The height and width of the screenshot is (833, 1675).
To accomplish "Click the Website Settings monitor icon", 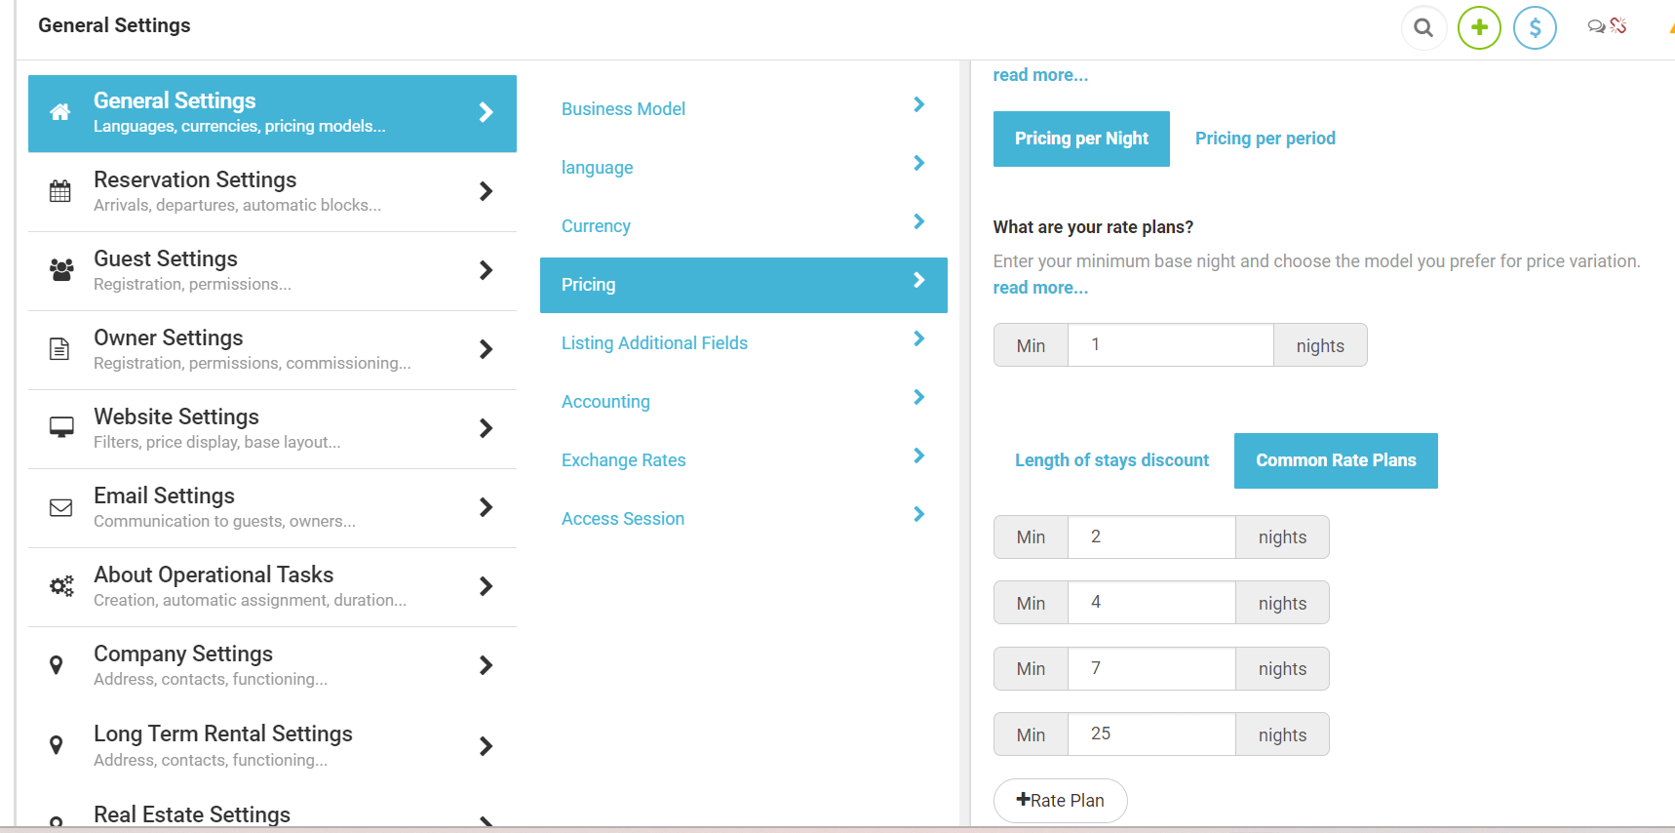I will [61, 428].
